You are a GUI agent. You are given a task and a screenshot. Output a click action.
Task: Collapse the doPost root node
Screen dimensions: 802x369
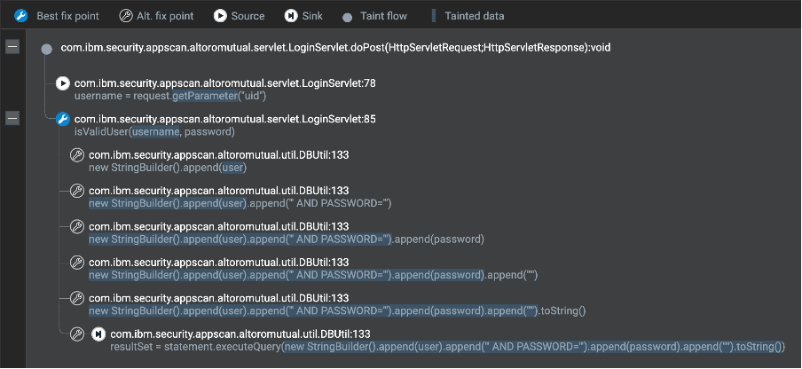pos(12,46)
